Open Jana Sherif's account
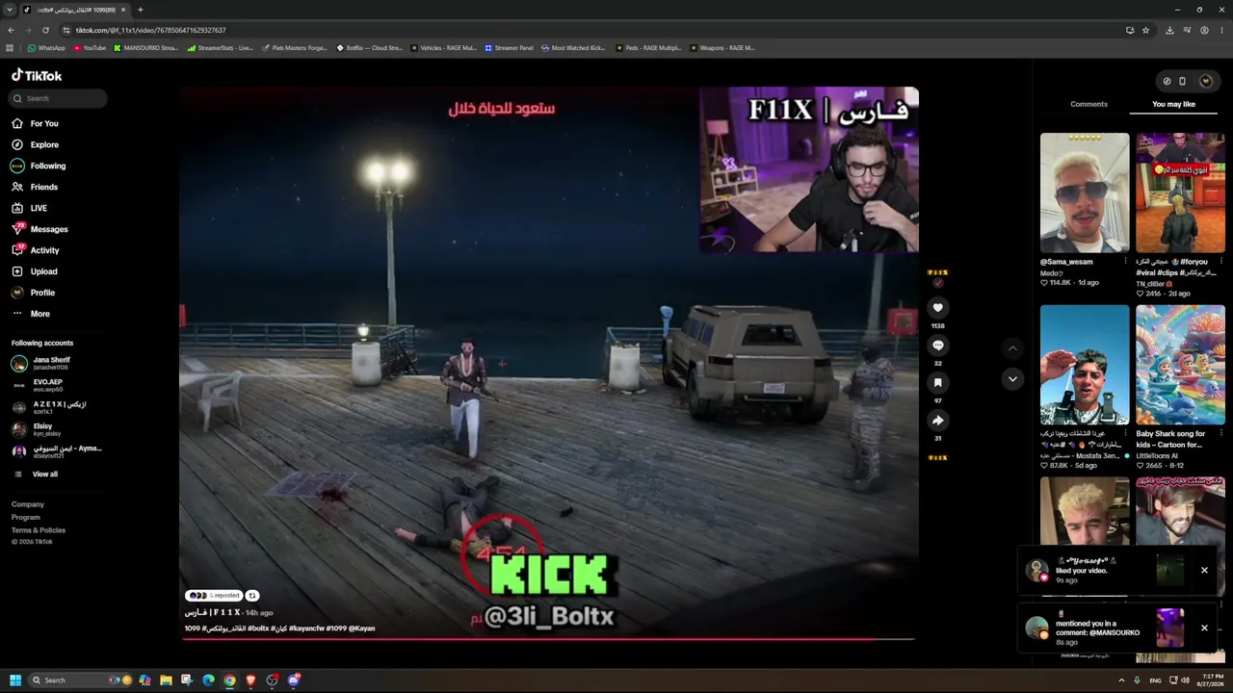The image size is (1233, 693). coord(40,363)
